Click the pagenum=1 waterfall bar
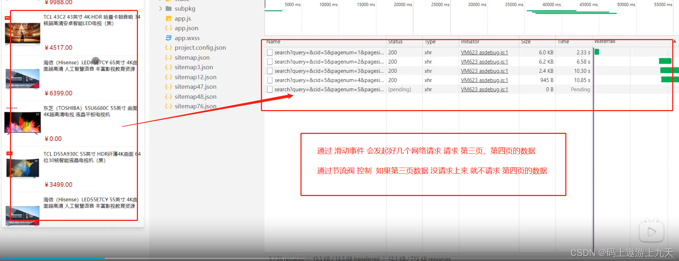Viewport: 679px width, 261px height. [597, 52]
